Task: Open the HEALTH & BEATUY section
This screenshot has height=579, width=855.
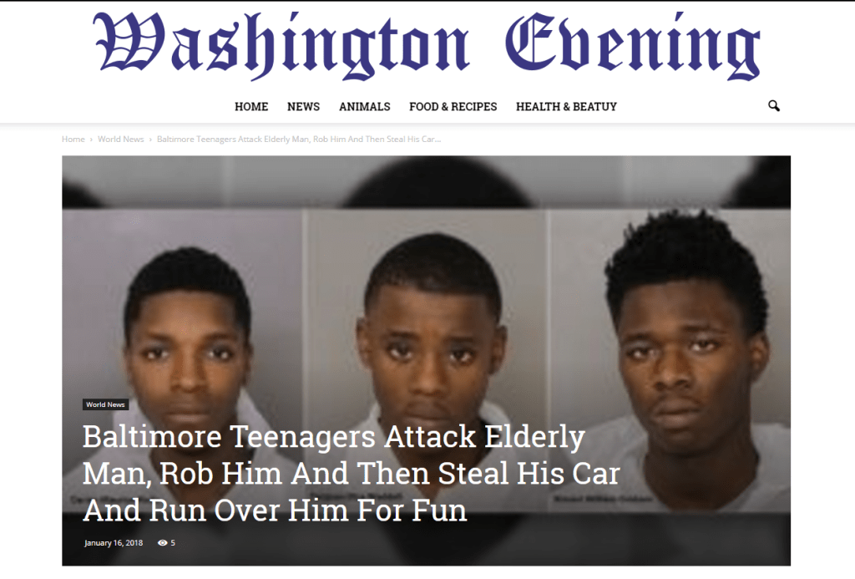Action: pos(566,106)
